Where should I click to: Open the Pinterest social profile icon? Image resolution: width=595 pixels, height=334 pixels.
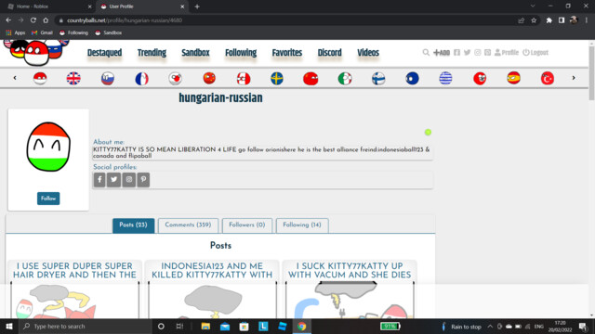pos(143,179)
